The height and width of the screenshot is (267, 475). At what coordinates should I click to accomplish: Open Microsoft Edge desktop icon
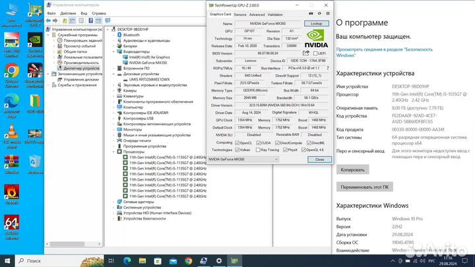(12, 105)
